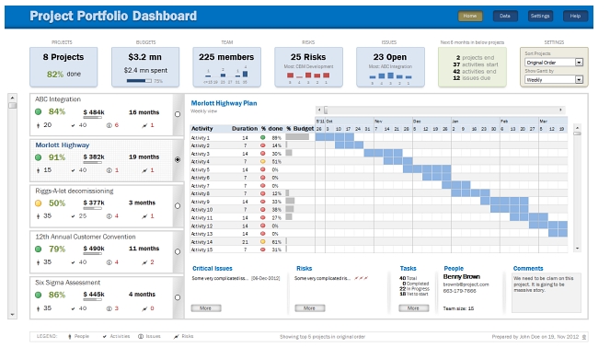Open the Show Gantt by dropdown arrow
Screen dimensions: 610x348
click(579, 79)
